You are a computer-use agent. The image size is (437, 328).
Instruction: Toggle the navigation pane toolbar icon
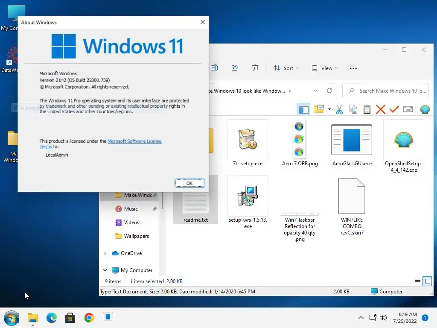(303, 109)
